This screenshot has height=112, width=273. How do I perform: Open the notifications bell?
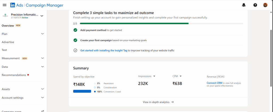pyautogui.click(x=244, y=5)
